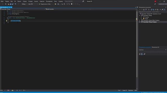Click the bookmark toolbar icon
This screenshot has height=93, width=167.
(x=72, y=4)
